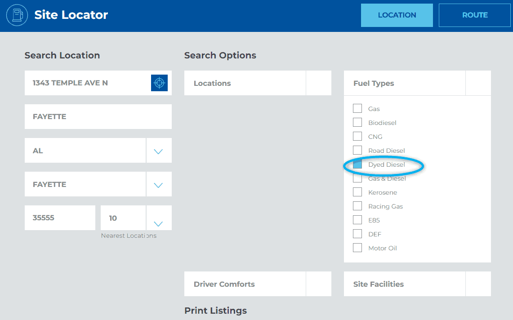The width and height of the screenshot is (513, 320).
Task: Expand the Driver Comforts section
Action: pos(318,284)
